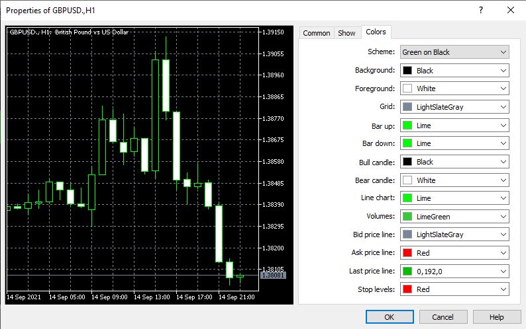Expand the Bear candle color dropdown arrow
526x329 pixels.
tap(503, 180)
